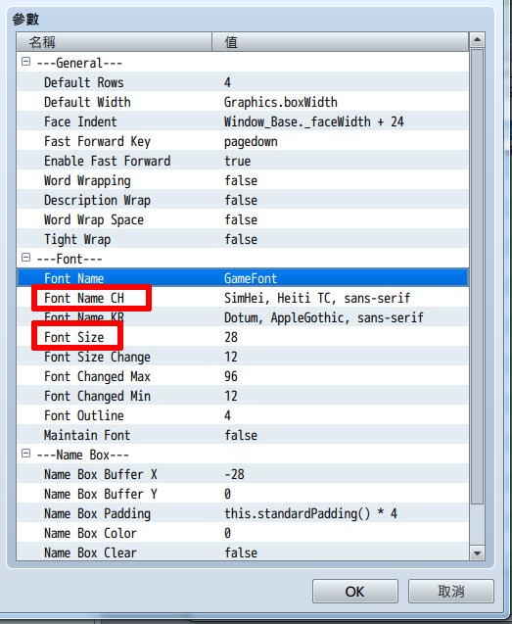Click the Dotum, AppleGothic, sans-serif value
The image size is (512, 624).
click(x=324, y=317)
